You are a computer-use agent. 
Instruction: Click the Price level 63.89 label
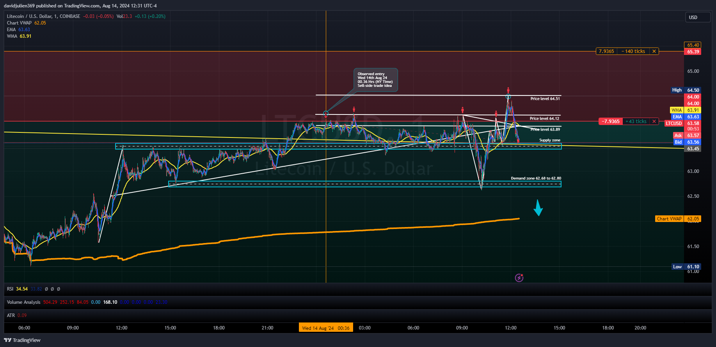pyautogui.click(x=545, y=129)
